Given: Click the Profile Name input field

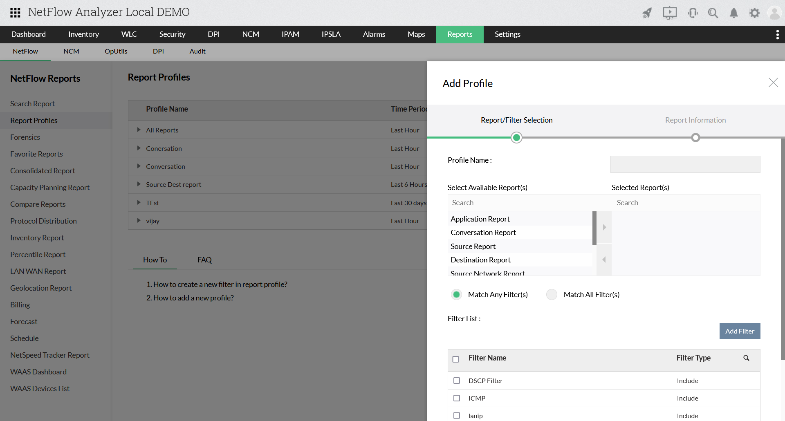Looking at the screenshot, I should coord(684,164).
